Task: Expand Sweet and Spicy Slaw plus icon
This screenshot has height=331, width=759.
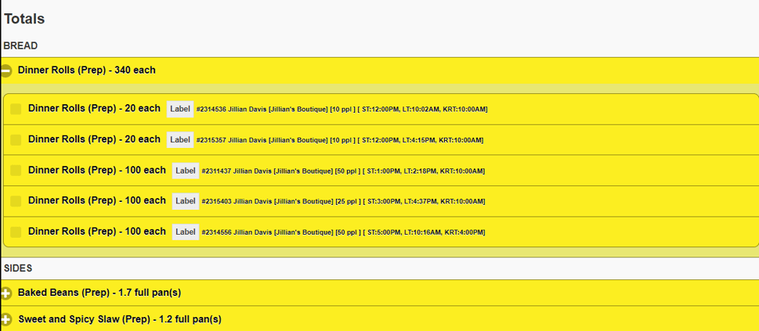Action: [5, 320]
